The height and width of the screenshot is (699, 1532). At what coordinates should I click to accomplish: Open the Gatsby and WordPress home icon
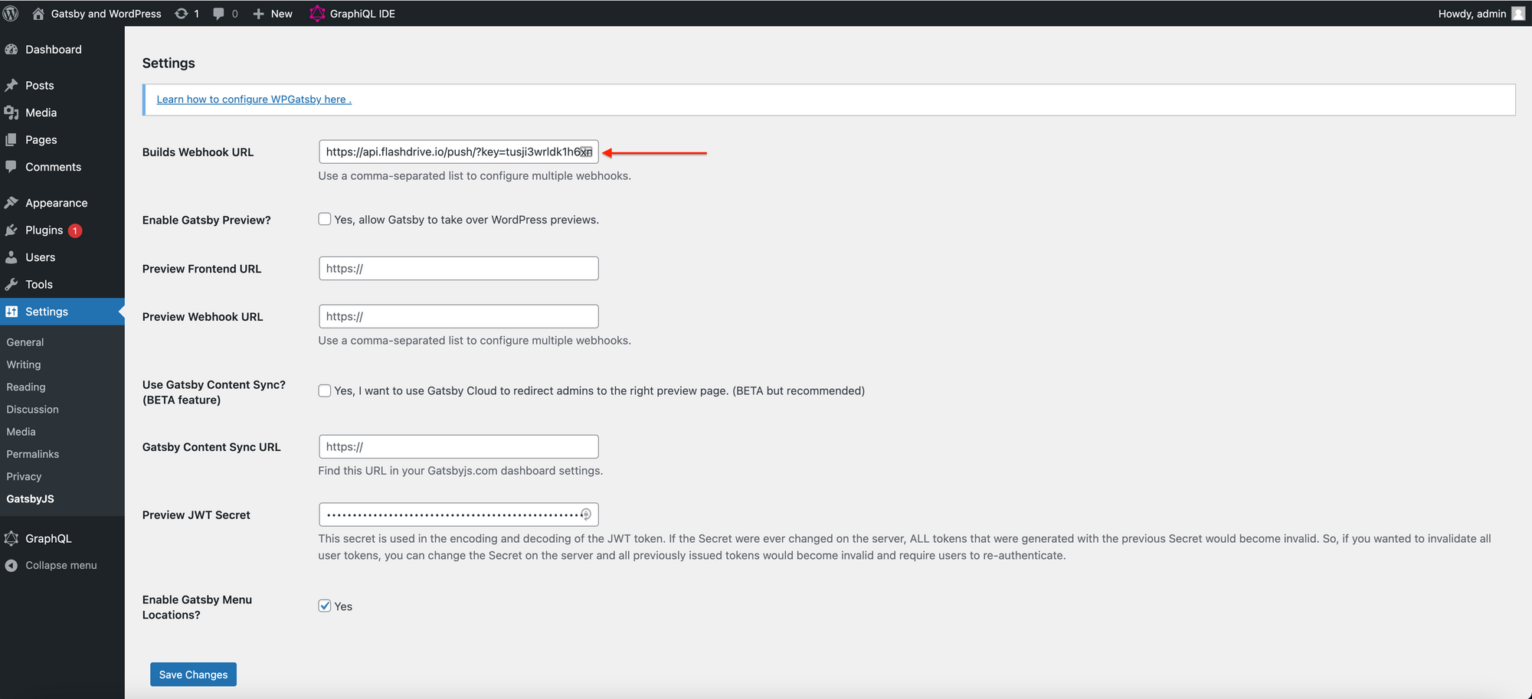(38, 14)
